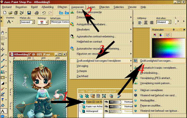
Task: Click New layer group icon
Action: [104, 96]
